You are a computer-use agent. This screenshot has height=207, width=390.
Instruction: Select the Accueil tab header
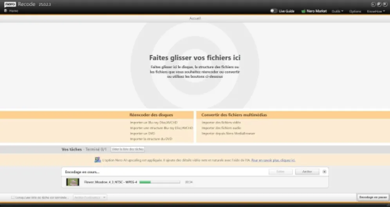click(x=195, y=18)
